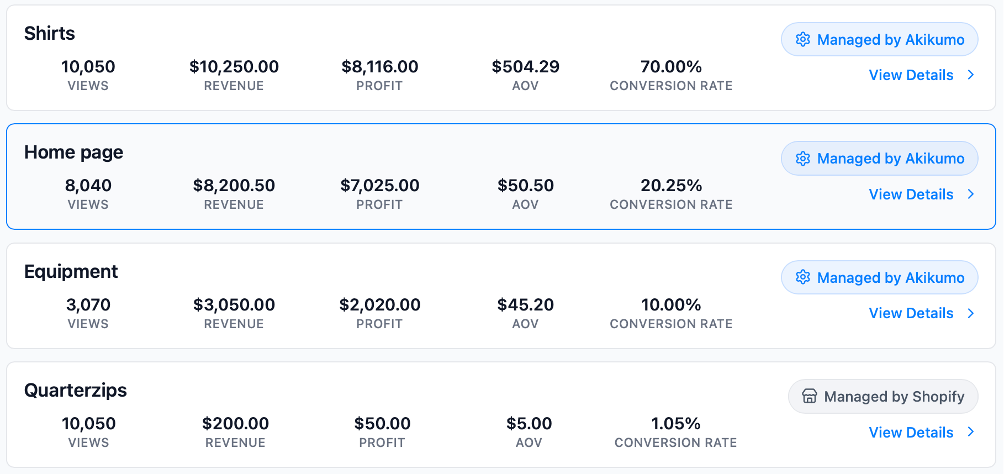Click gear icon in Equipment Akikumo badge
Screen dimensions: 1004x474
[803, 277]
